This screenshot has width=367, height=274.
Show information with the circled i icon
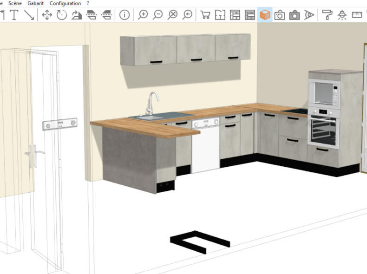(x=125, y=15)
